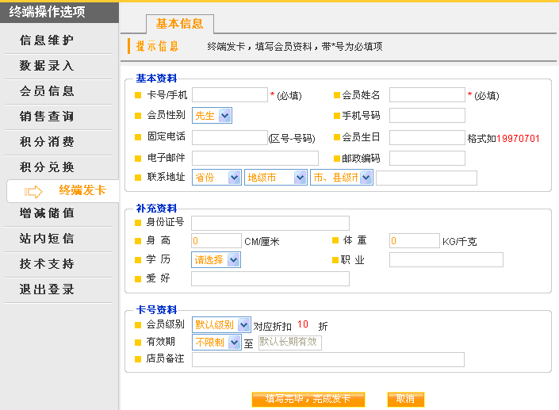Open 技术支持 in the sidebar
This screenshot has width=559, height=410.
click(x=47, y=264)
